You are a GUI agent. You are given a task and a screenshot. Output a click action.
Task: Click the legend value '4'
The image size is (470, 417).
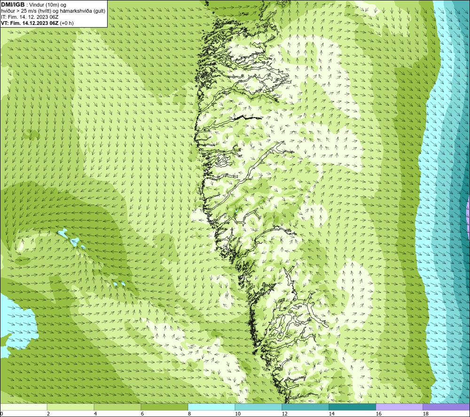click(x=95, y=414)
